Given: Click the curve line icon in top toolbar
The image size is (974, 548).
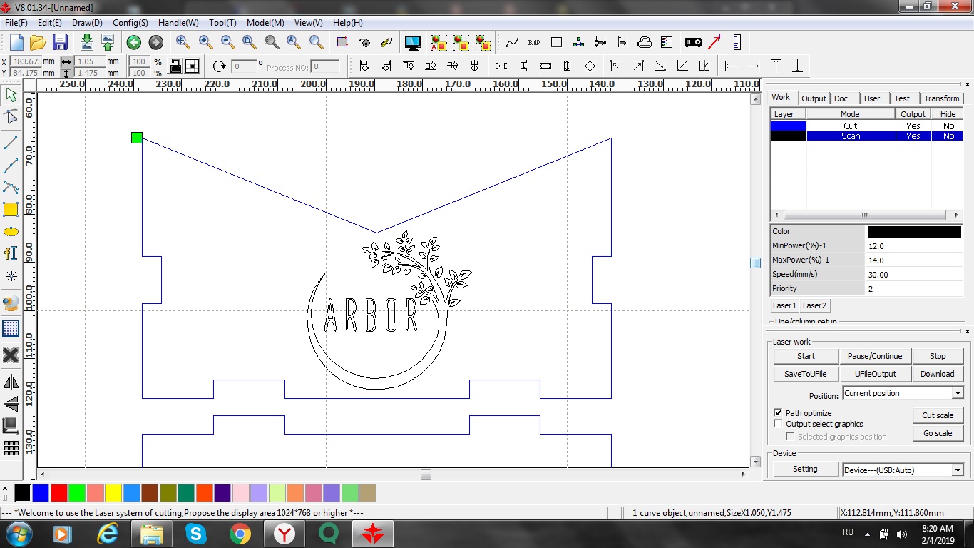Looking at the screenshot, I should 511,43.
